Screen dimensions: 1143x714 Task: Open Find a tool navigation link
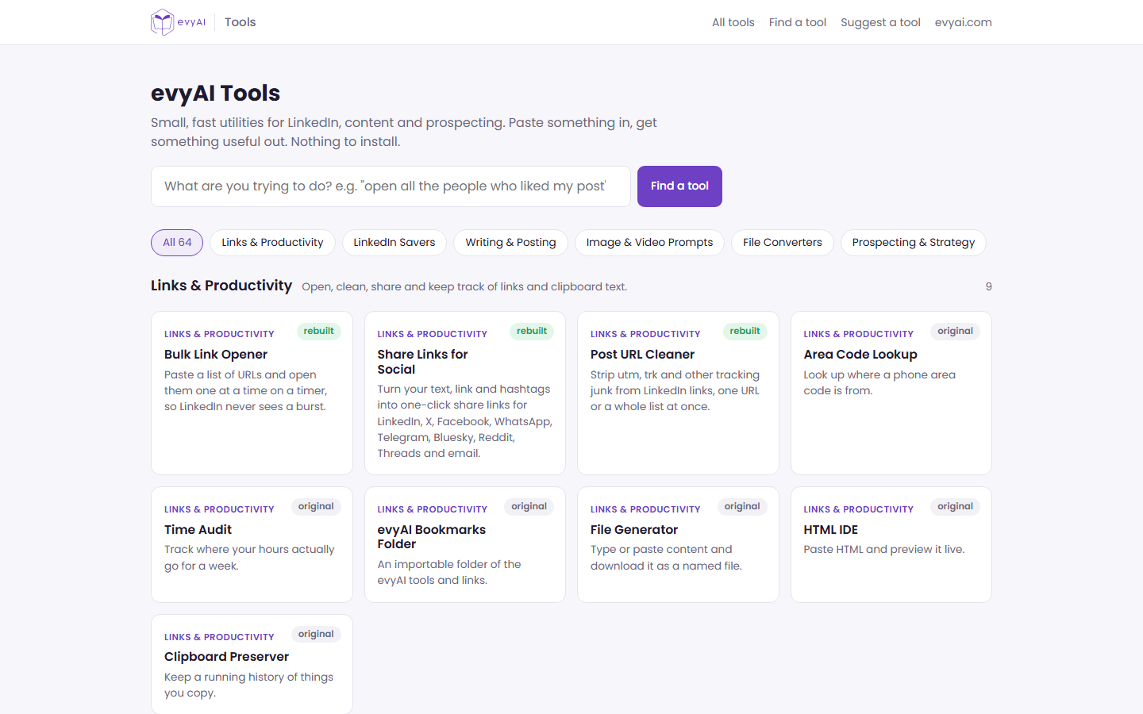pyautogui.click(x=797, y=22)
